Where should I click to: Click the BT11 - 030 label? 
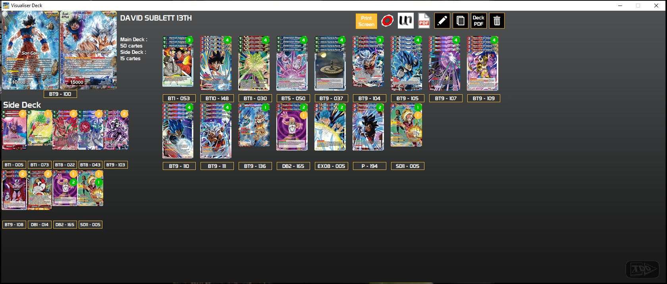(x=255, y=98)
